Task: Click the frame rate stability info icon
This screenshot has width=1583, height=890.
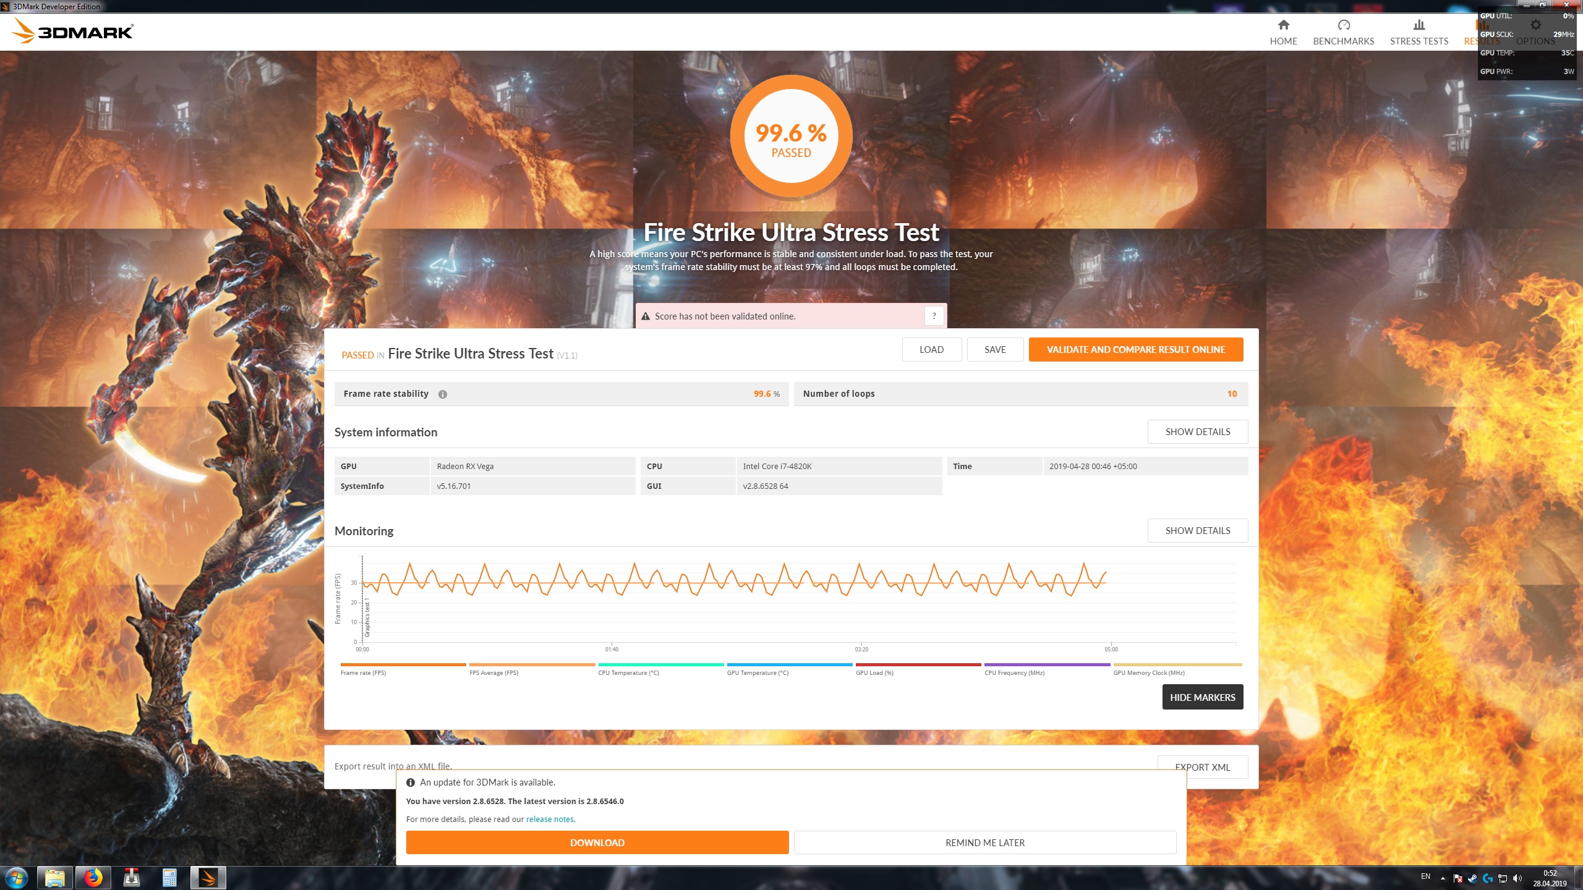Action: tap(443, 394)
